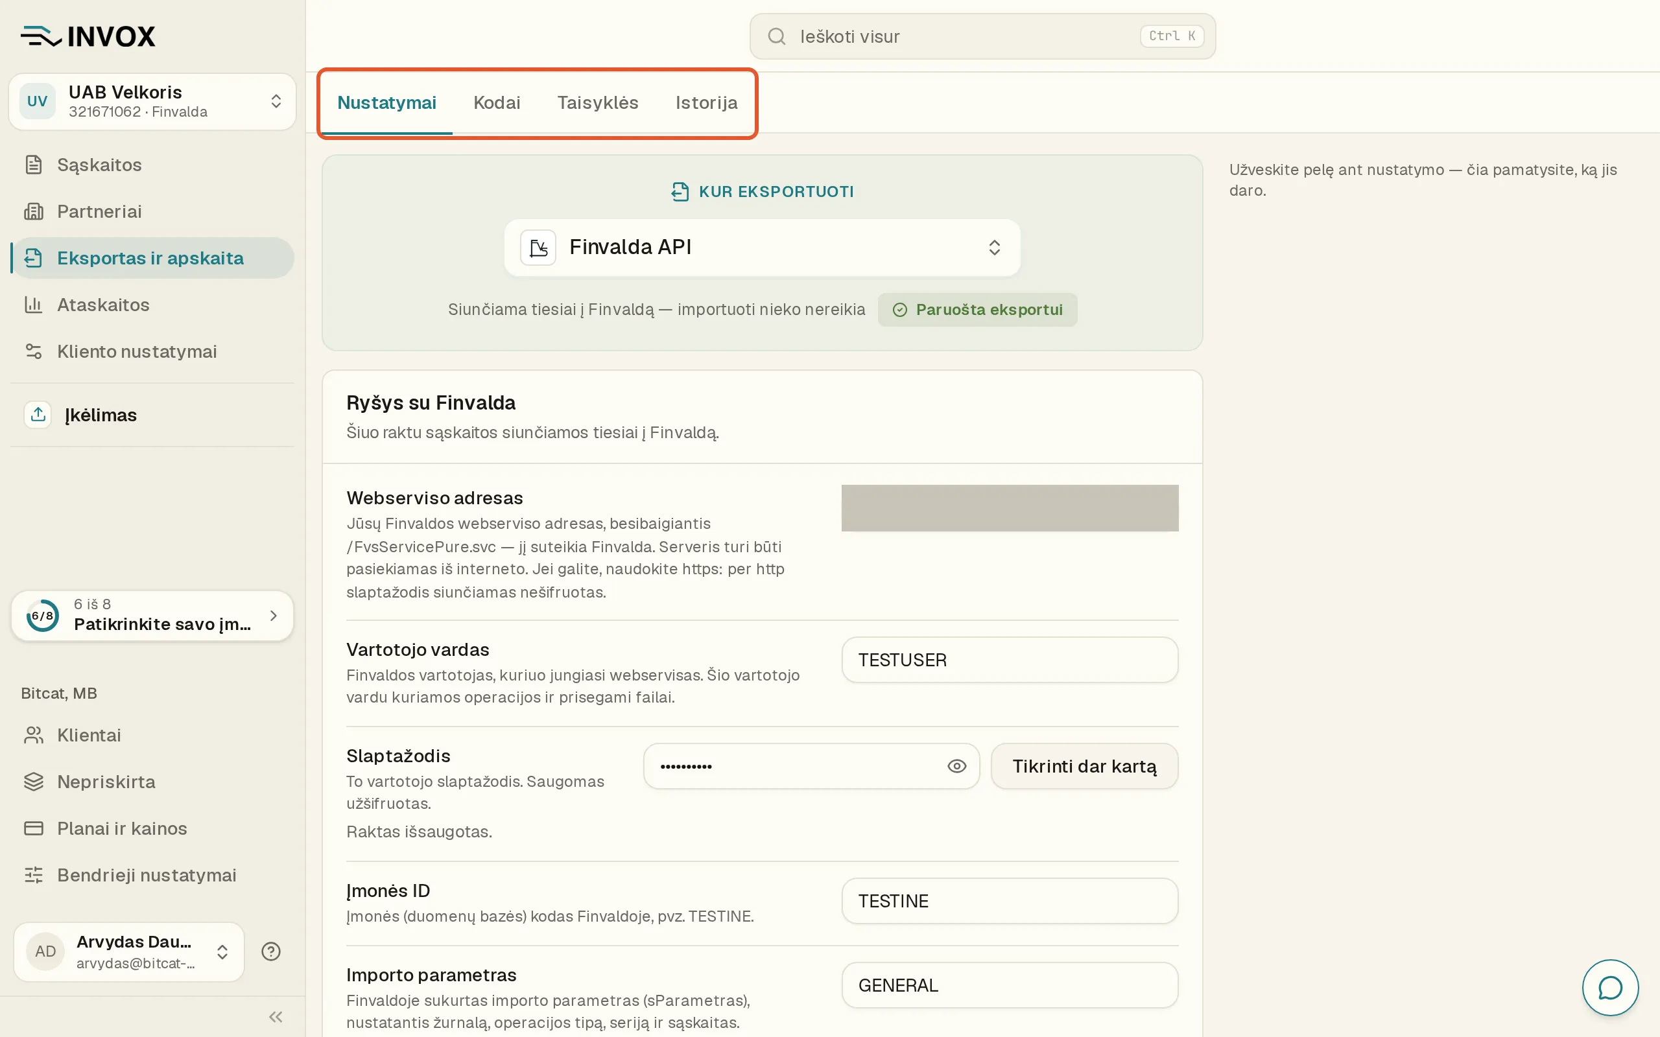This screenshot has width=1660, height=1037.
Task: Click the Tikrinti dar kartą button
Action: (1084, 766)
